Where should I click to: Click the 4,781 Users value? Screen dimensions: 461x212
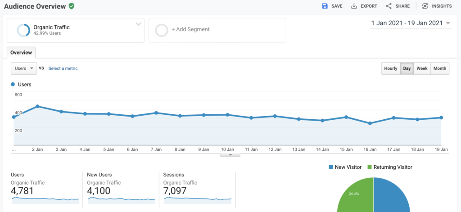click(x=23, y=191)
